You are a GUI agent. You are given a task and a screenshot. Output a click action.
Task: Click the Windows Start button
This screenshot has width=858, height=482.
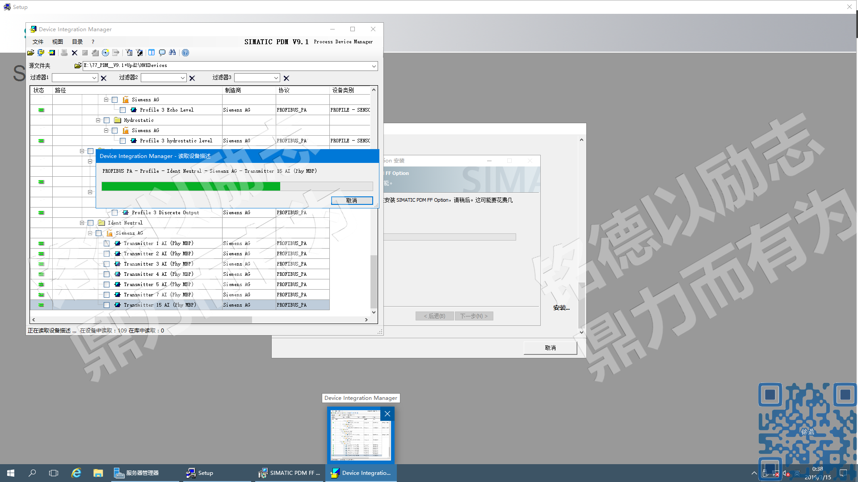pos(11,473)
